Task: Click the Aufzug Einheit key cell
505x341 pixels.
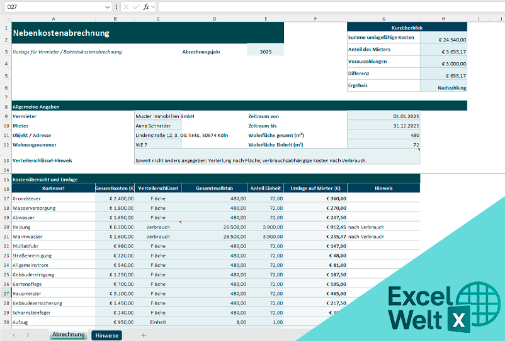Action: coord(158,322)
